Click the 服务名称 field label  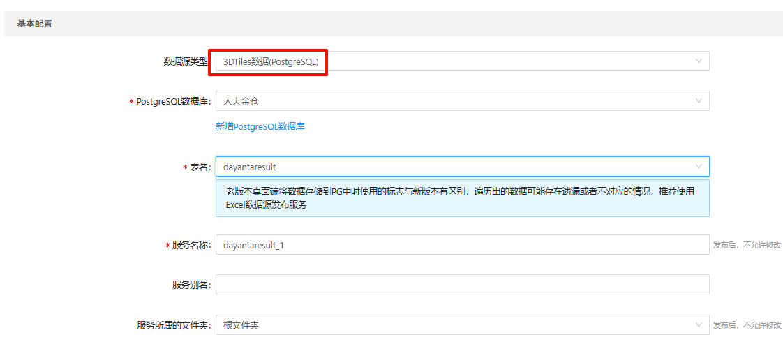[191, 246]
